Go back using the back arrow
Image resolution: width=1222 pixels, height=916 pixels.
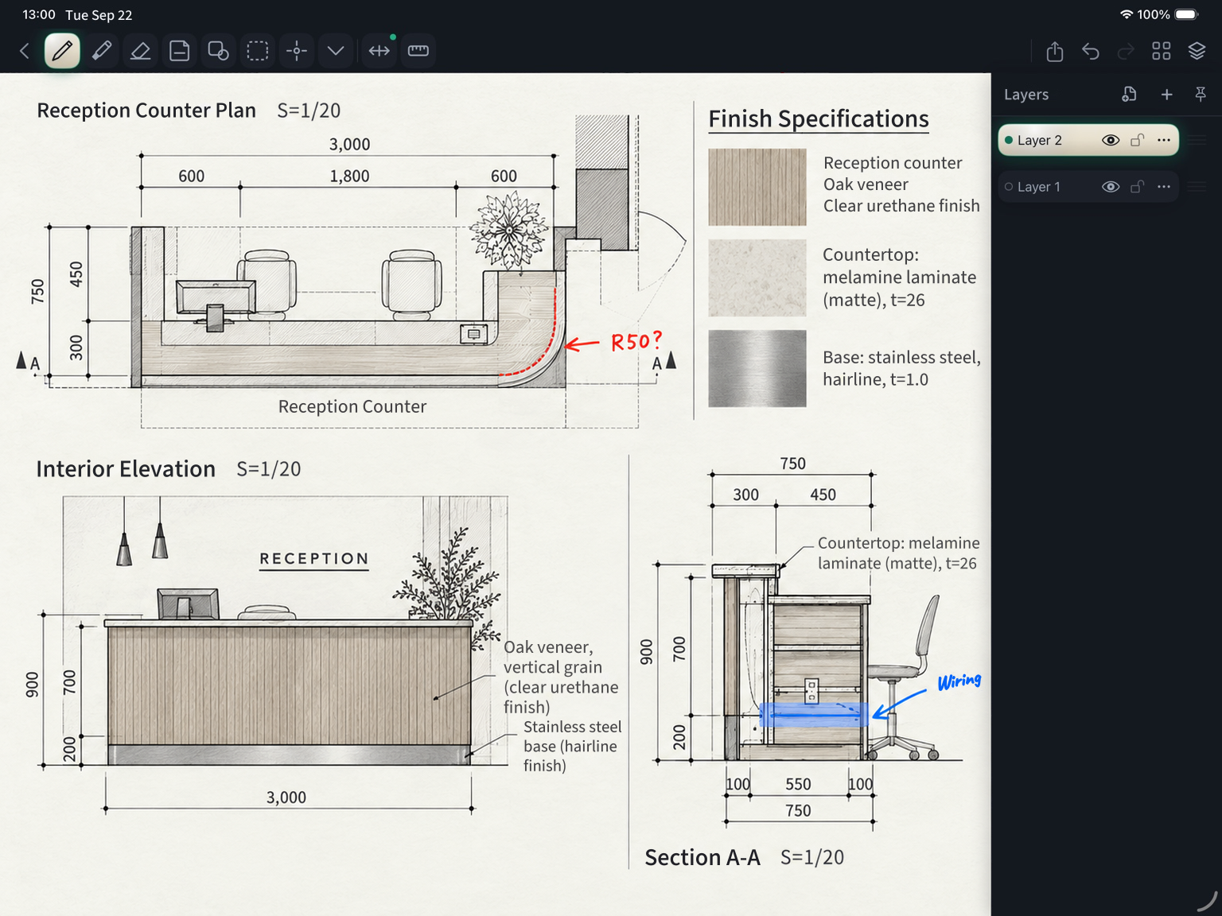[x=25, y=51]
